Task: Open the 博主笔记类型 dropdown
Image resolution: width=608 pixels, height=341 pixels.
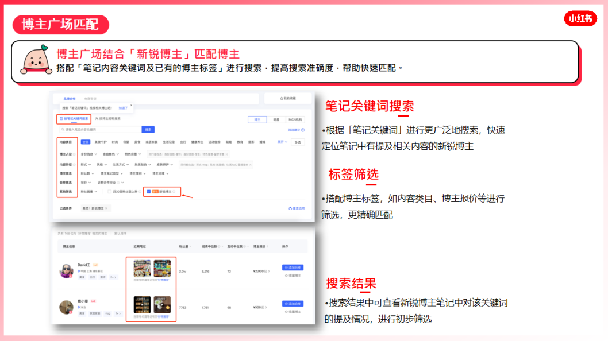Action: click(x=111, y=173)
